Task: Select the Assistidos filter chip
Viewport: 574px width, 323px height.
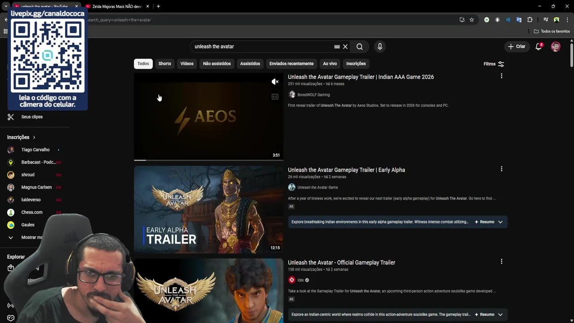Action: 250,64
